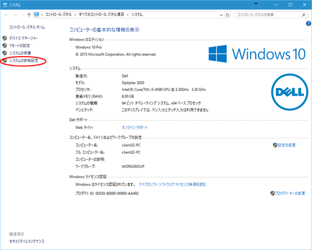Read マイクロソフト ソフトウェア ライセンス条項

tap(172, 185)
